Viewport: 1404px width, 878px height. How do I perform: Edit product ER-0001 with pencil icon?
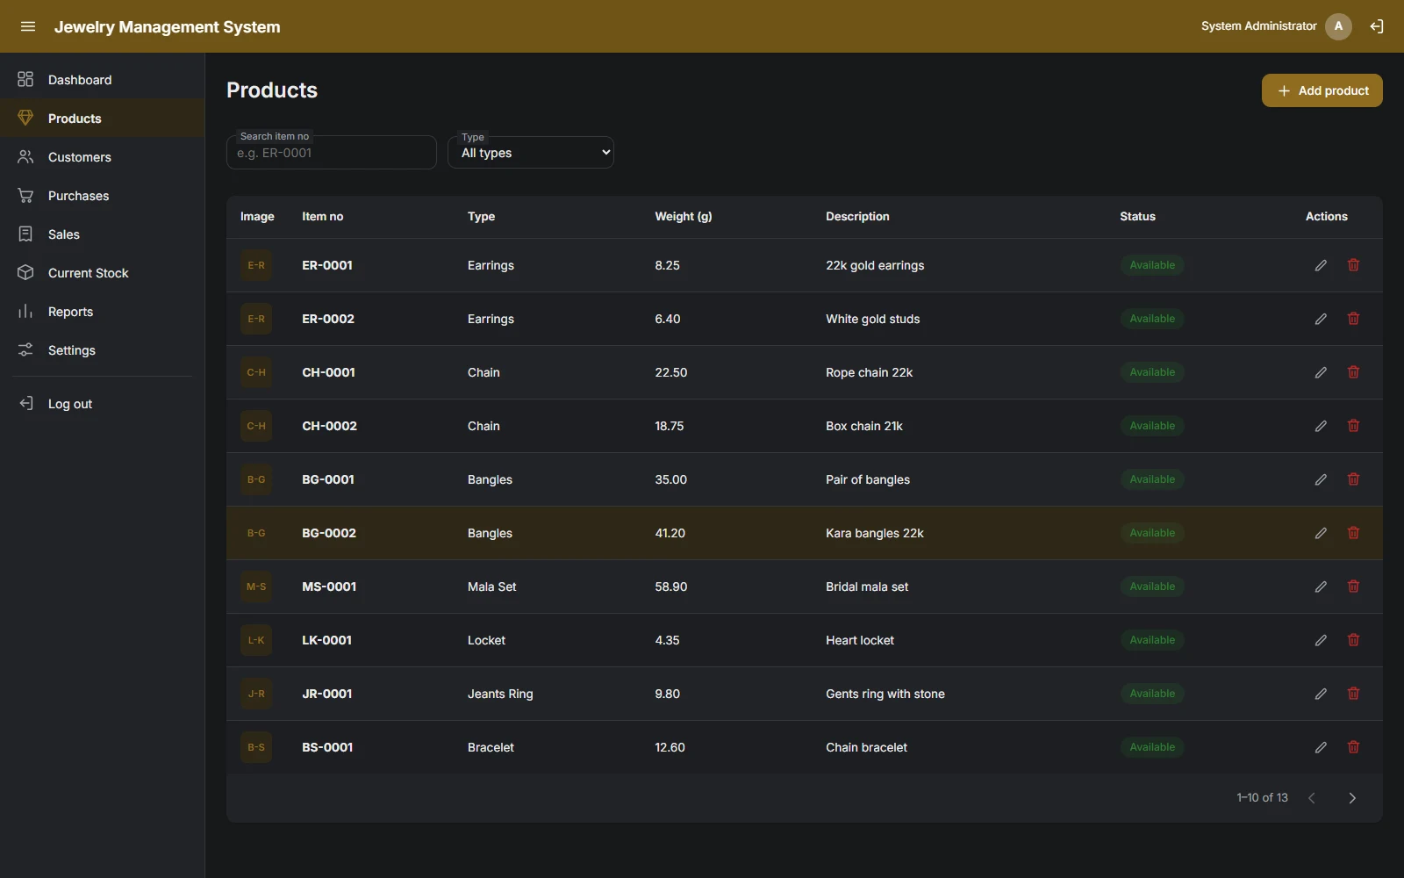coord(1321,265)
